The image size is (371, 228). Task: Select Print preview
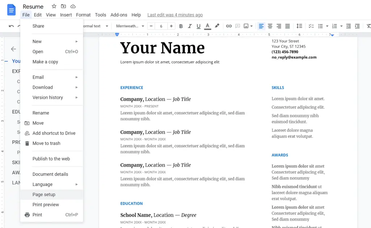[x=52, y=205]
